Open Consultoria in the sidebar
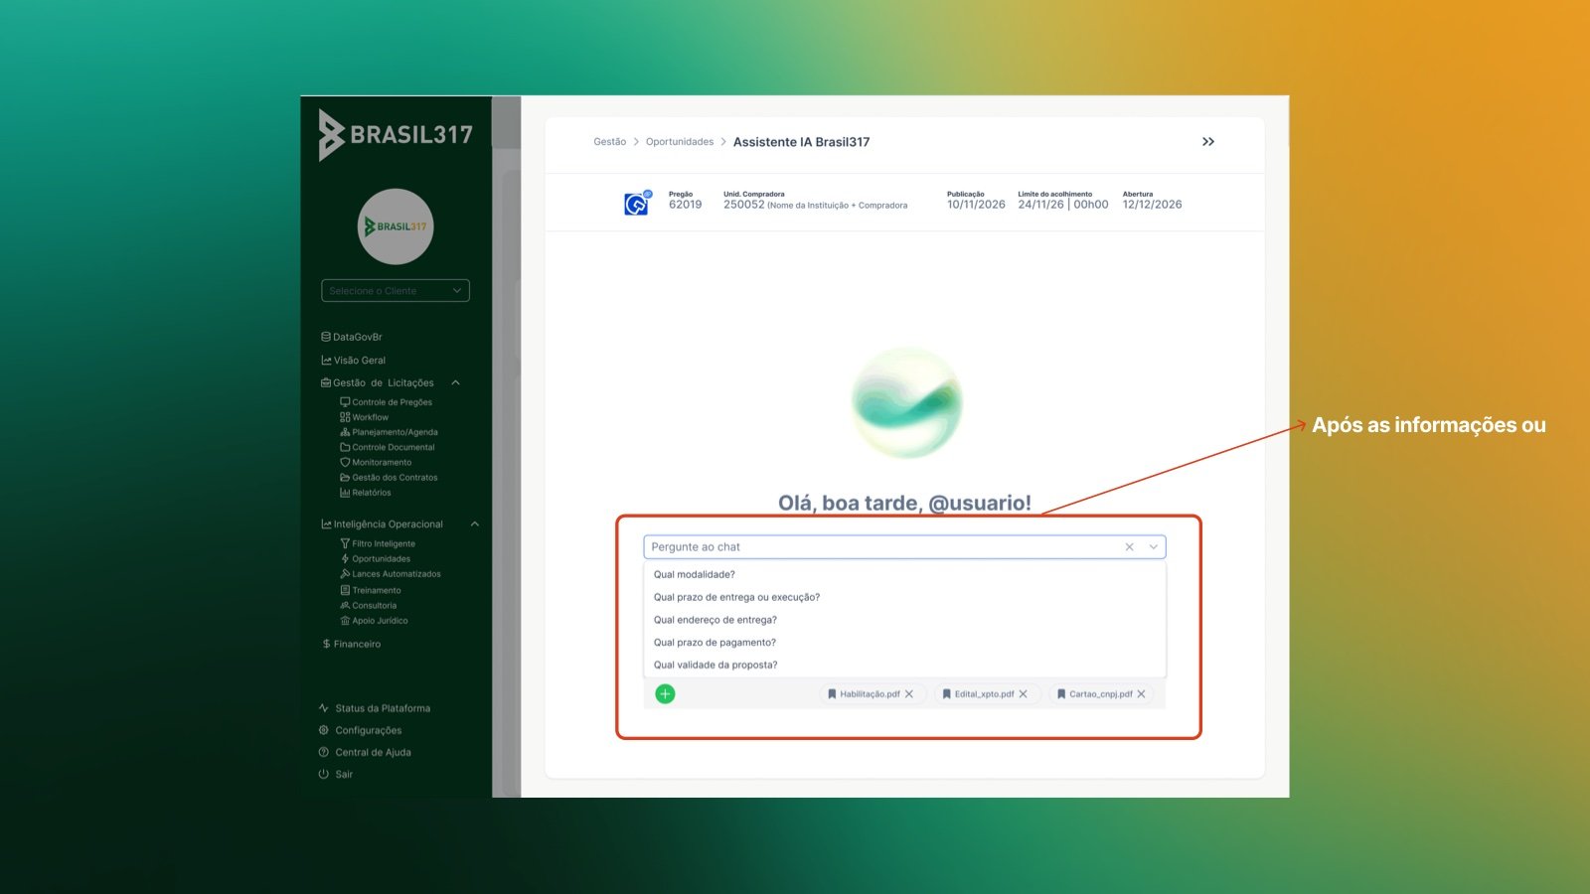This screenshot has width=1590, height=894. [368, 606]
